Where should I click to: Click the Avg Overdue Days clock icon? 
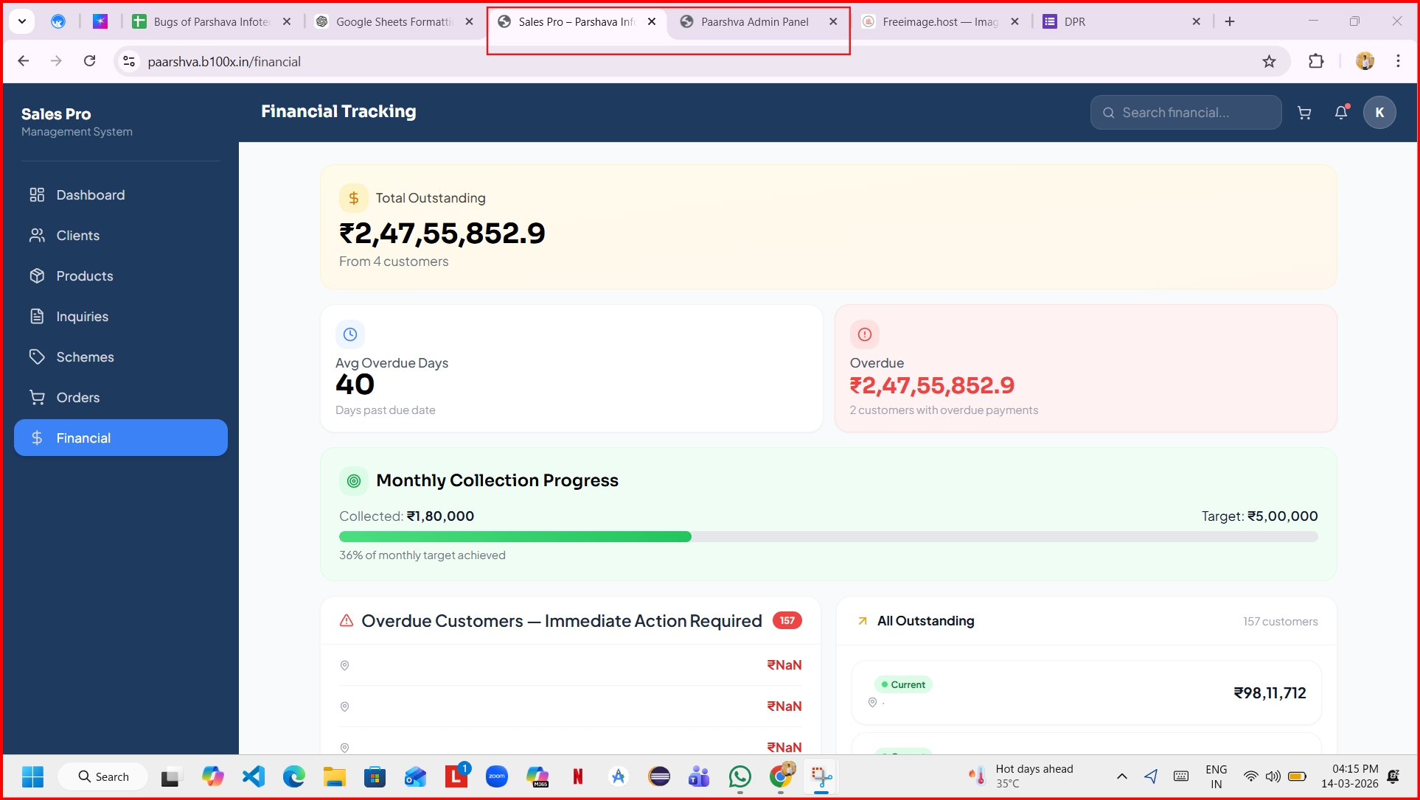(x=350, y=334)
